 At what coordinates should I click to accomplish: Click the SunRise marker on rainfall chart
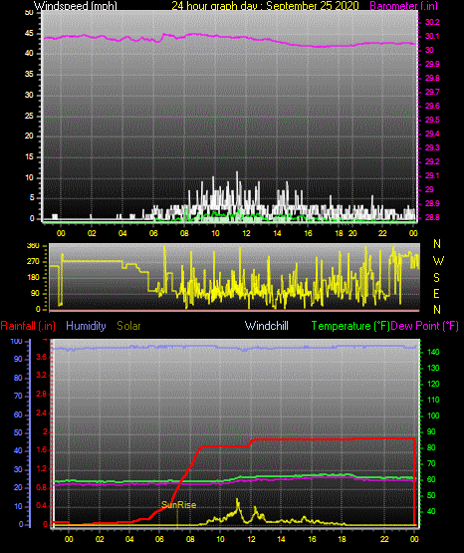tap(178, 505)
